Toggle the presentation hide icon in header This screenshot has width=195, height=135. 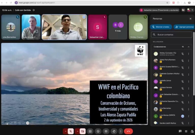(183, 10)
